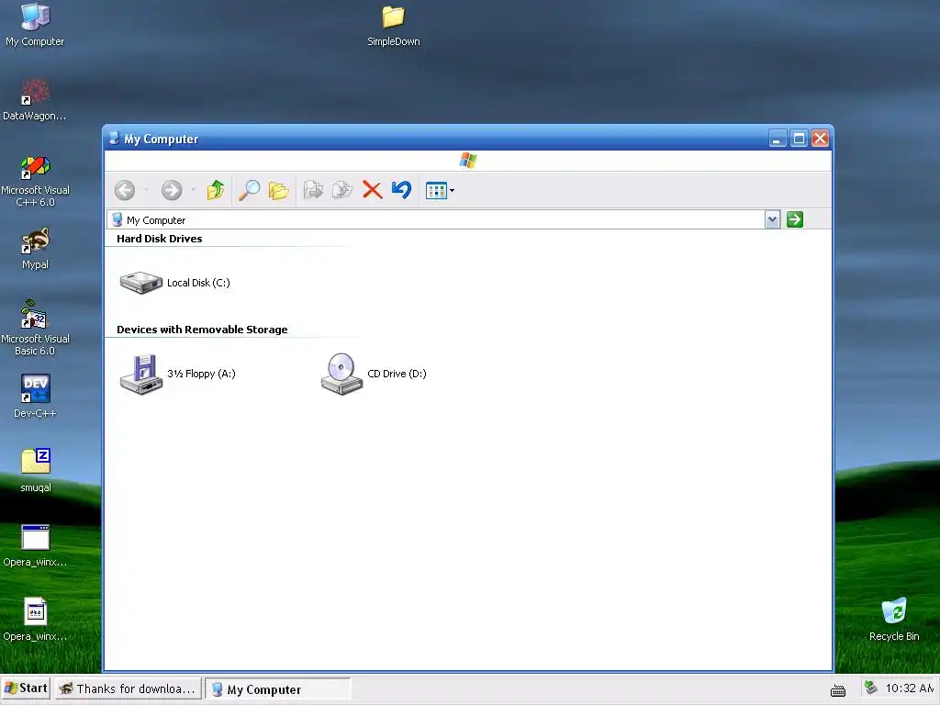The height and width of the screenshot is (705, 940).
Task: Select the SimpleDown folder on desktop
Action: pyautogui.click(x=393, y=25)
